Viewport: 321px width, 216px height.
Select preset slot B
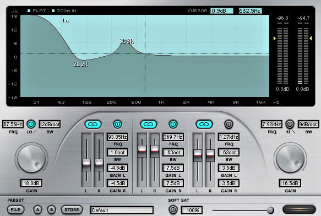[51, 209]
